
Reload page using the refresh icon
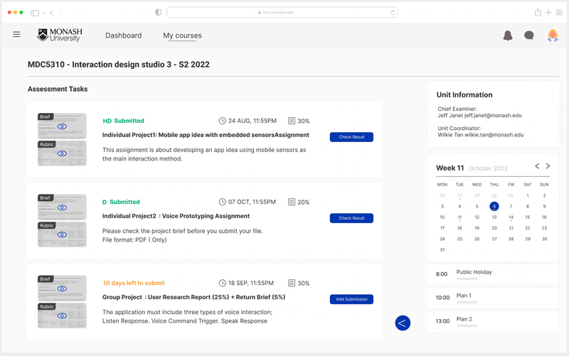pos(393,12)
